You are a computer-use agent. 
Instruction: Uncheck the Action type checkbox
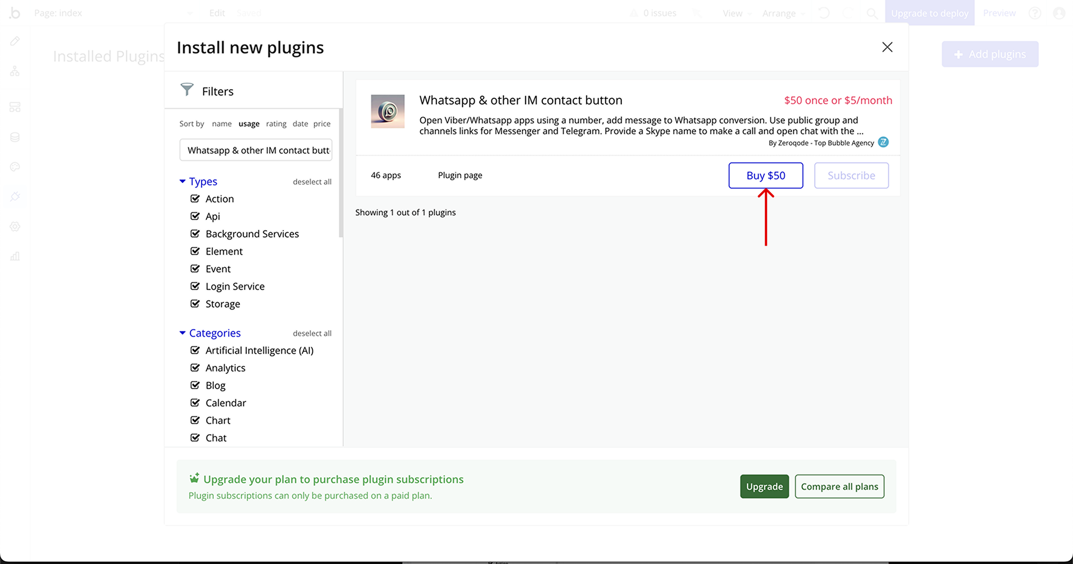195,198
